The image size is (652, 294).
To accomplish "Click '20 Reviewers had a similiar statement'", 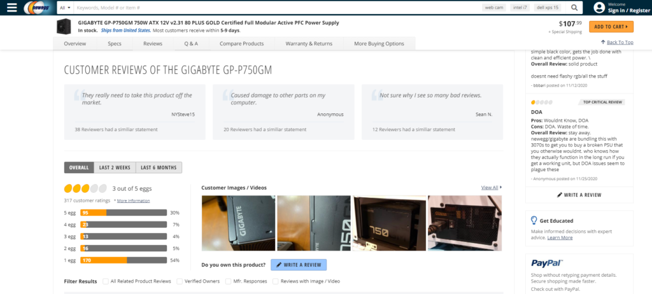I will coord(265,130).
